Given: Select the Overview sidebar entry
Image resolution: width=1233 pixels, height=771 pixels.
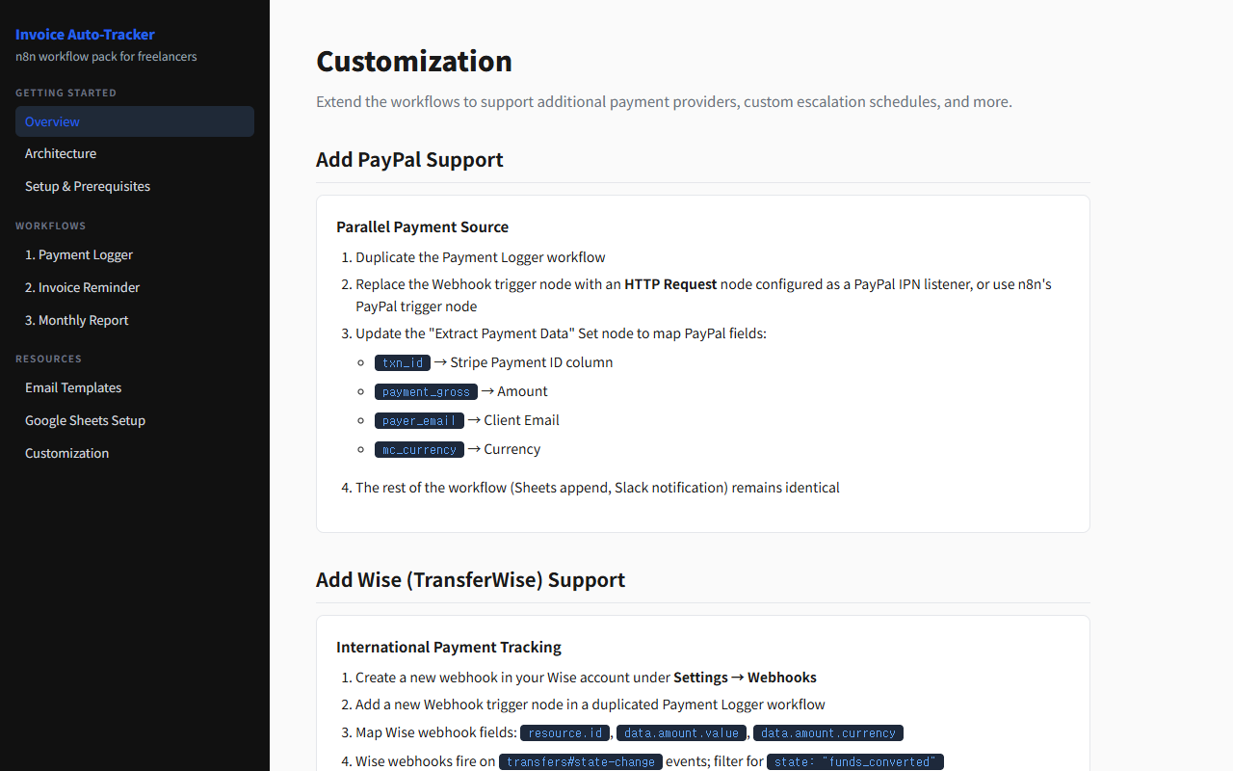Looking at the screenshot, I should 52,121.
